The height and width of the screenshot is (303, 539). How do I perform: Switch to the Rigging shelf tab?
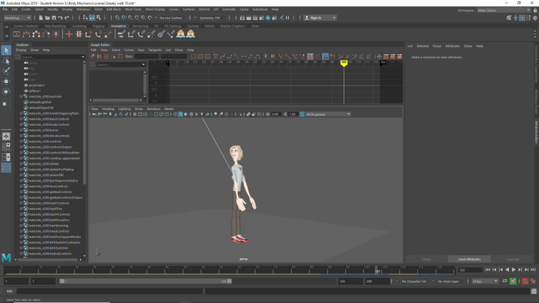pos(98,26)
